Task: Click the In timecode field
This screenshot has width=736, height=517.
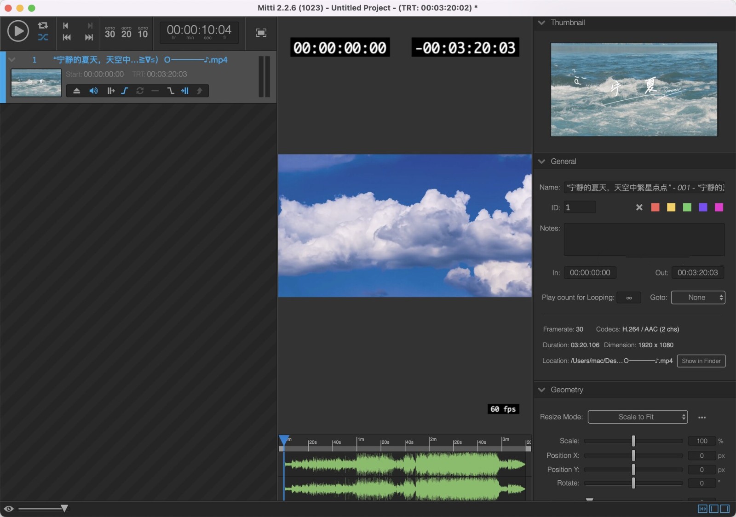Action: coord(590,273)
